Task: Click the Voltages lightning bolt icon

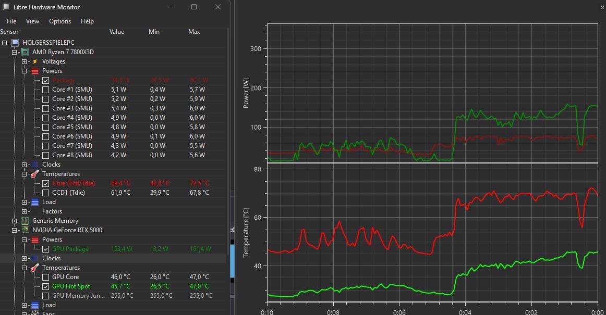Action: point(35,61)
